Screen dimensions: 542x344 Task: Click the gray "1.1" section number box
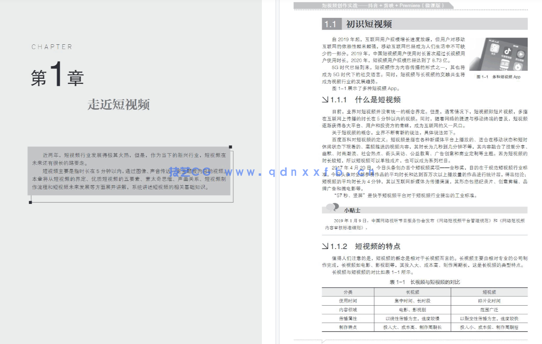(330, 24)
